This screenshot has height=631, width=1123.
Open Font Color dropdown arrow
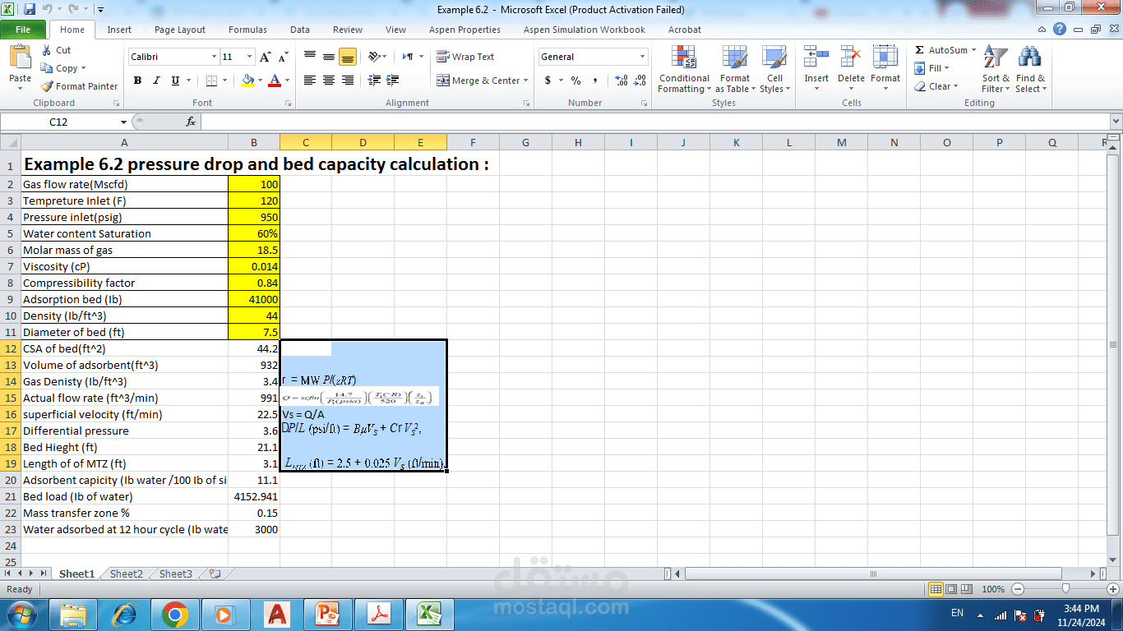(286, 81)
